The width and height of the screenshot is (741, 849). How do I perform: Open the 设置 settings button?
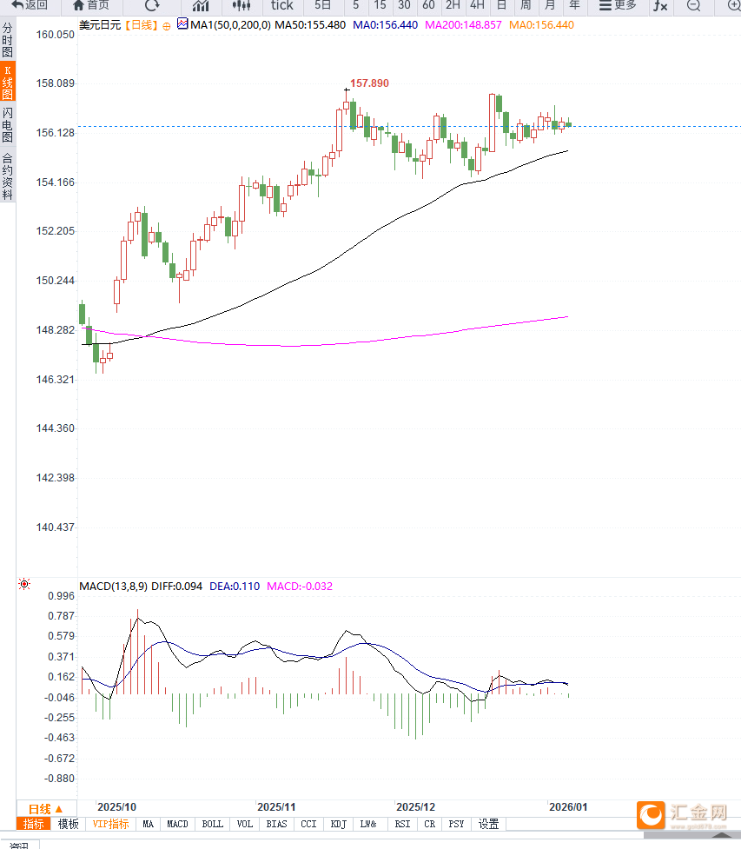489,824
